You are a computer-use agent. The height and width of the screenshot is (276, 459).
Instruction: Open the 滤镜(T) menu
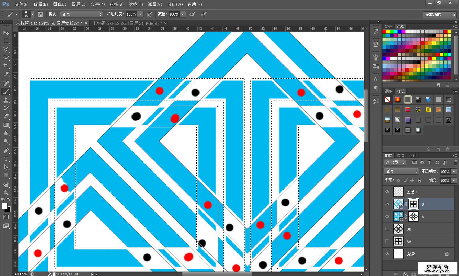pos(135,4)
